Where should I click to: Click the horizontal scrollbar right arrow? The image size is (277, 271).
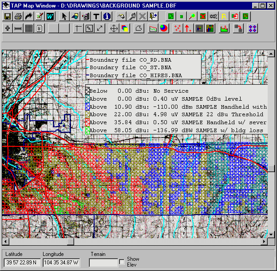pos(264,242)
